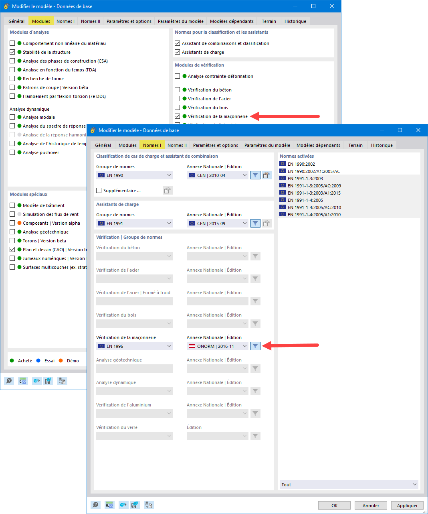Click the Annuler button
The width and height of the screenshot is (428, 514).
click(371, 506)
